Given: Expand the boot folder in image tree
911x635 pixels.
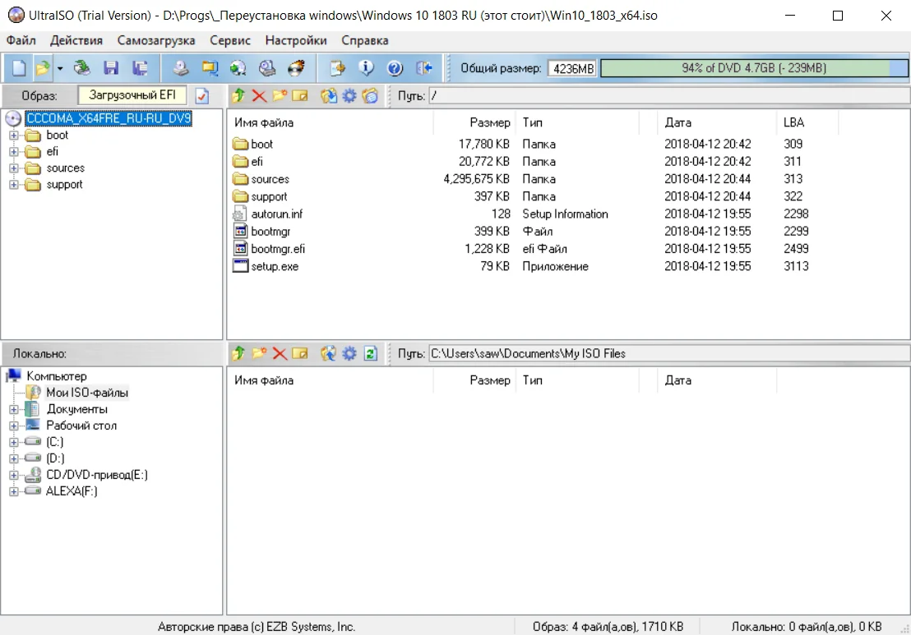Looking at the screenshot, I should [13, 136].
